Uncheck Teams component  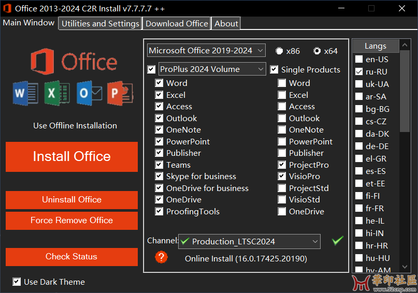click(x=159, y=165)
